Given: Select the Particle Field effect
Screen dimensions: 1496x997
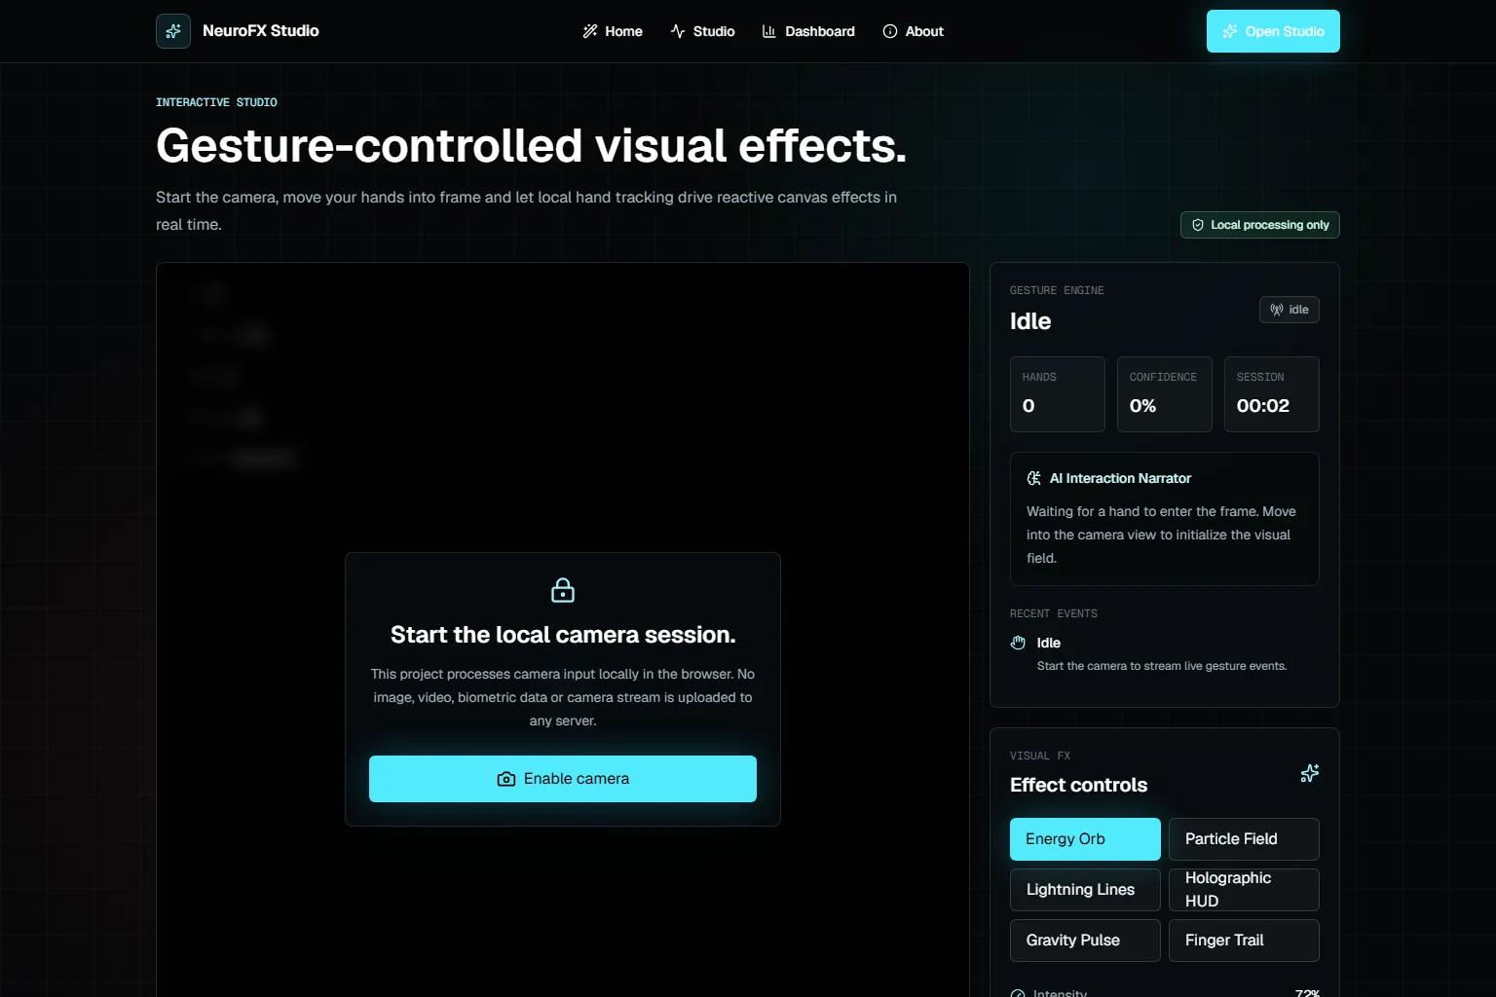Looking at the screenshot, I should 1244,839.
